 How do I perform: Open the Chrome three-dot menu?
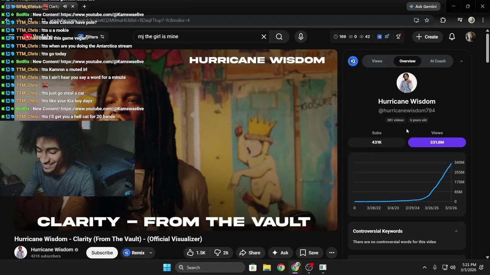tap(482, 20)
